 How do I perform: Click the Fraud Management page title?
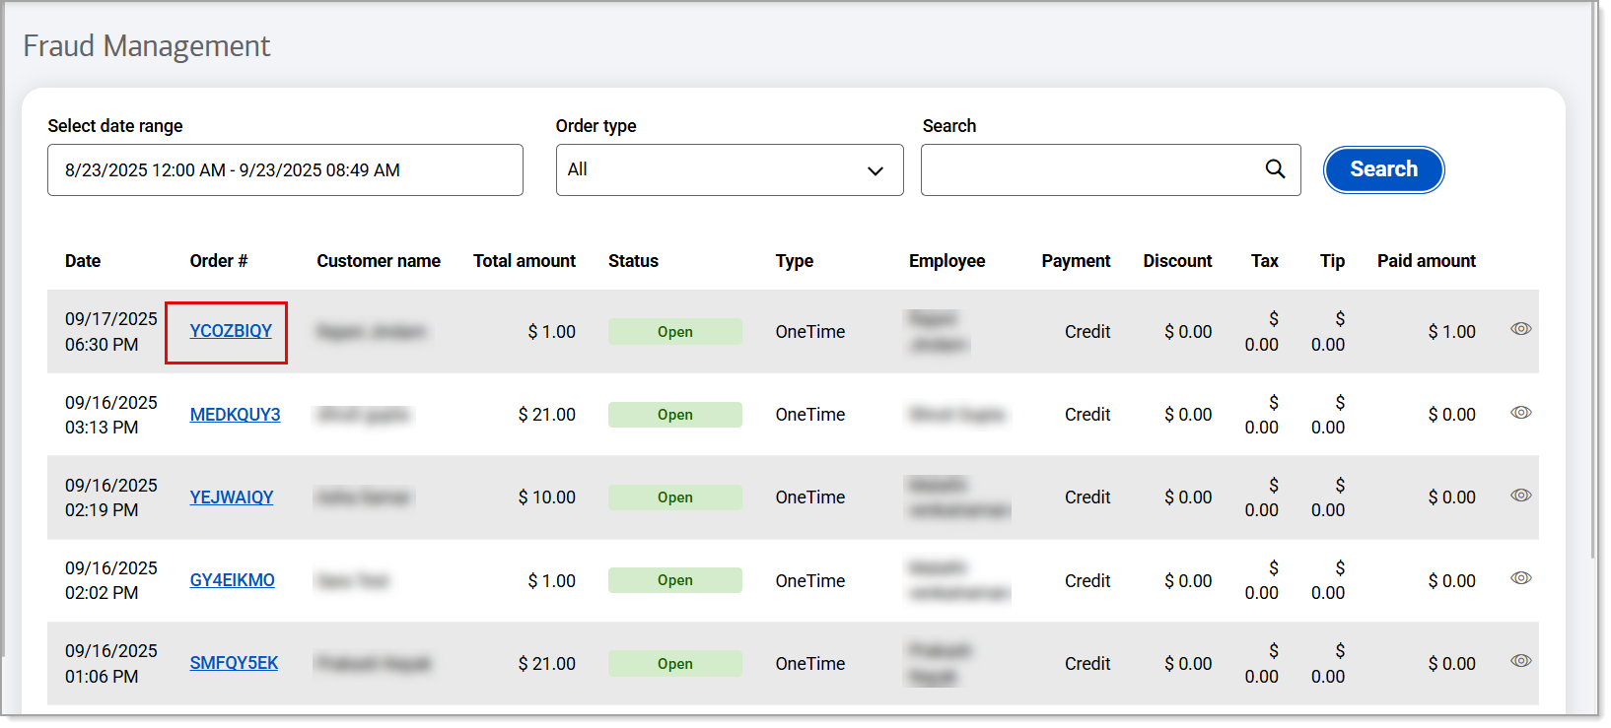pyautogui.click(x=147, y=46)
